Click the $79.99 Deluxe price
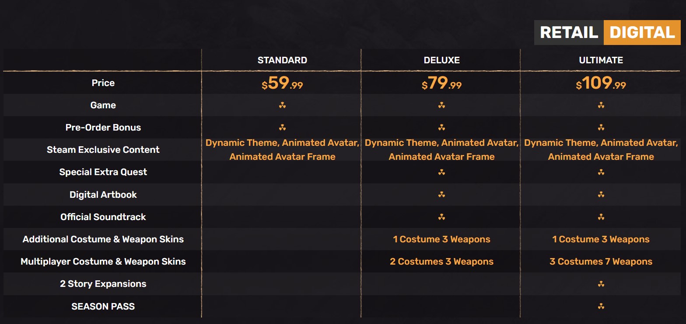This screenshot has height=324, width=686. pyautogui.click(x=441, y=83)
